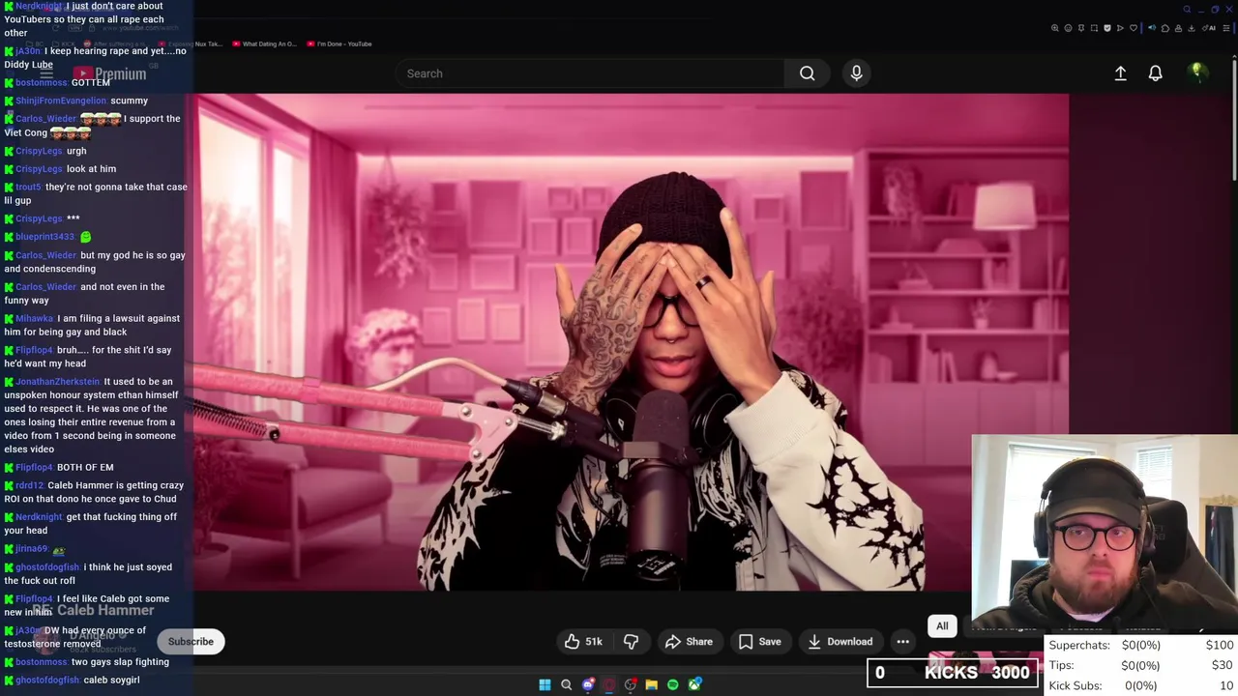Viewport: 1238px width, 696px height.
Task: Activate voice search microphone icon
Action: coord(856,73)
